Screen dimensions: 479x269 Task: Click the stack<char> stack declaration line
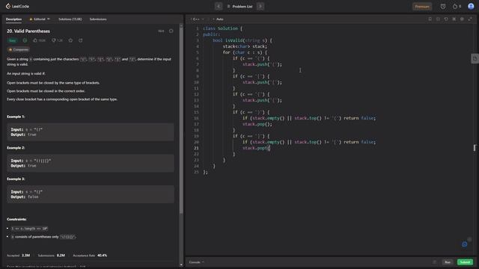point(245,46)
